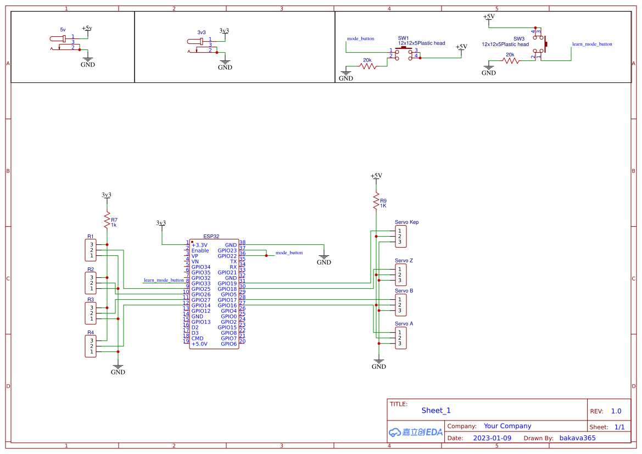Click the Sheet_1 title text
642x454 pixels.
point(436,410)
